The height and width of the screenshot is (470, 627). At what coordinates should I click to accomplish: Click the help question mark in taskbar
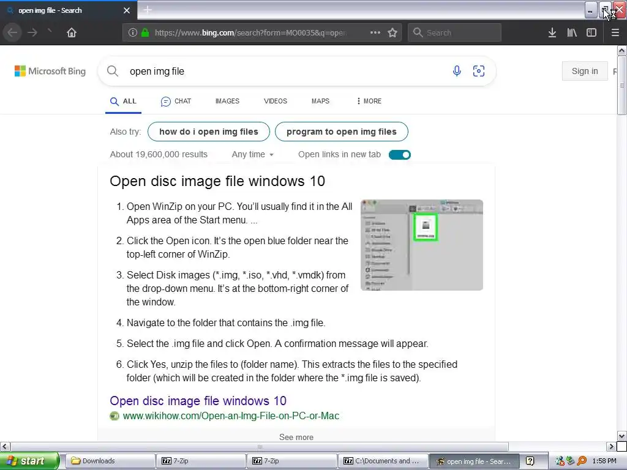coord(530,461)
